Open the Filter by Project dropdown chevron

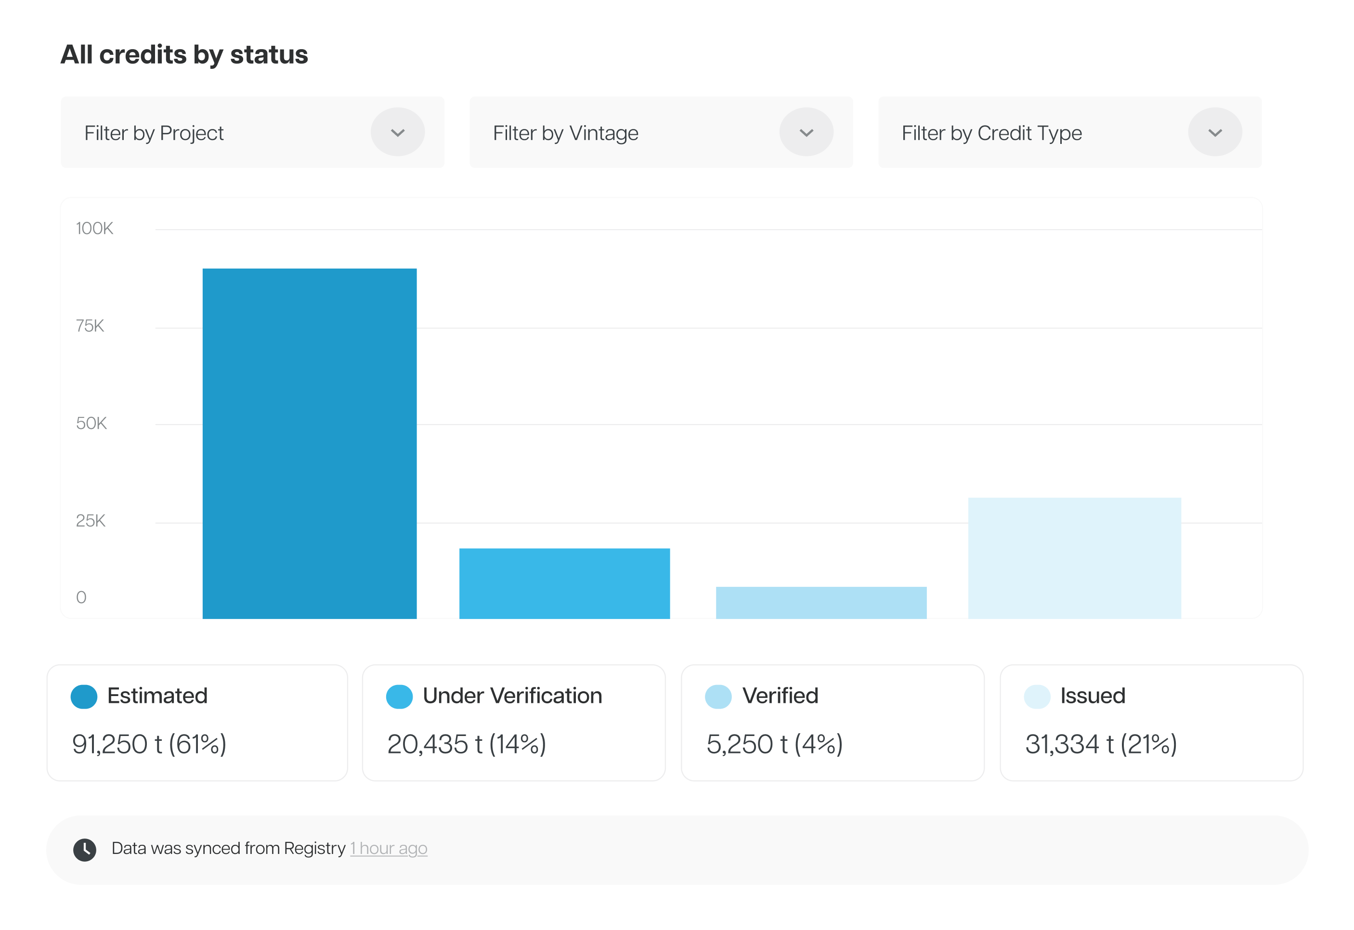point(398,132)
